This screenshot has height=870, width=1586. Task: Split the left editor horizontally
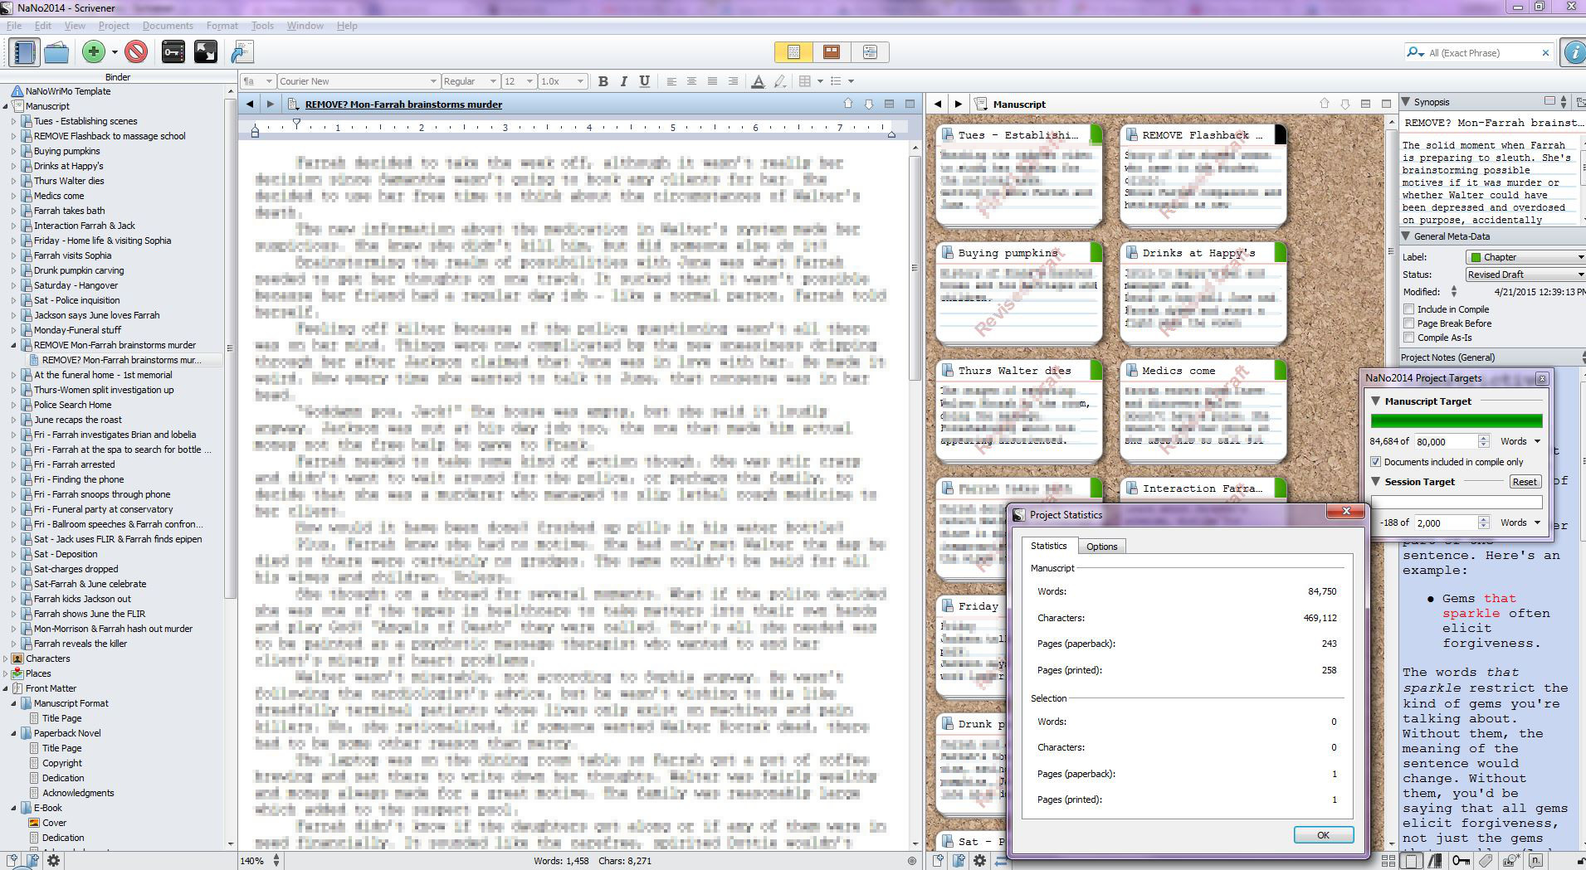click(889, 104)
